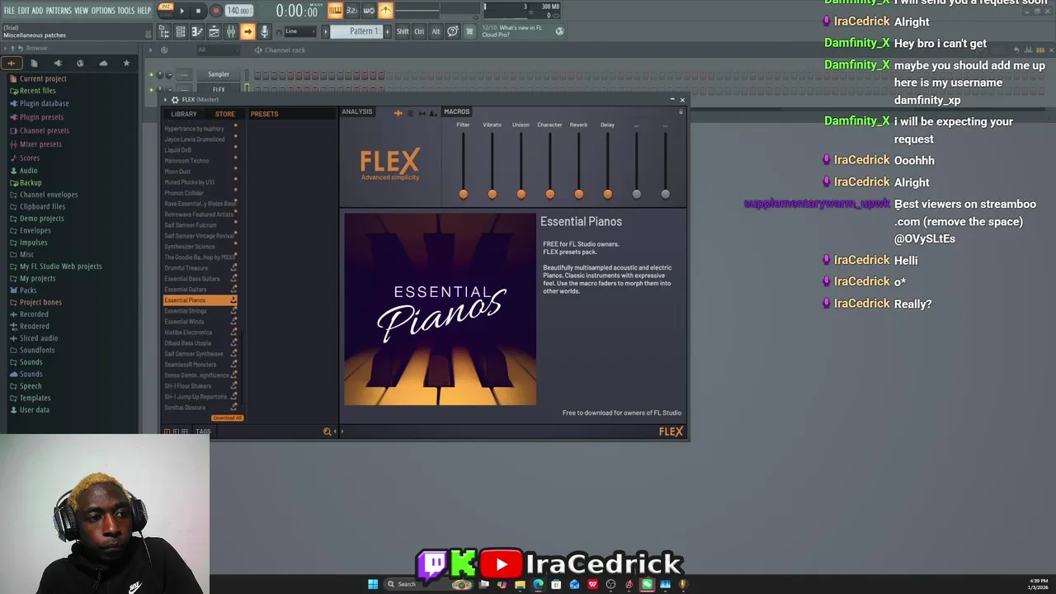
Task: Open the Pattern 1 selector
Action: tap(357, 31)
